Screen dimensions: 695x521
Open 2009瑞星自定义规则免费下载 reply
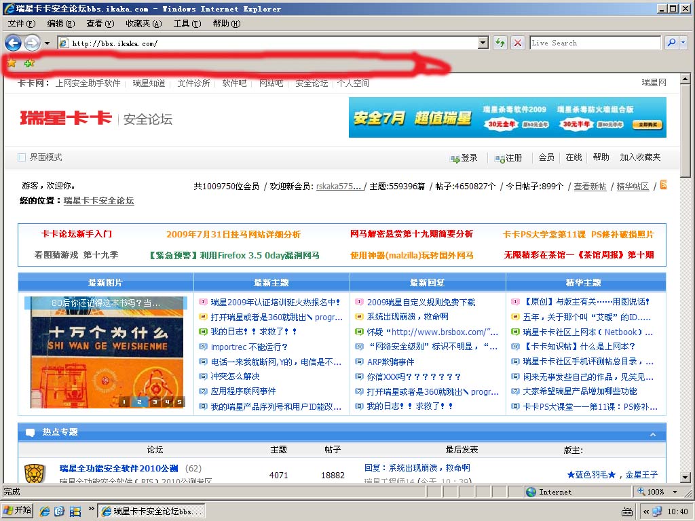(421, 302)
